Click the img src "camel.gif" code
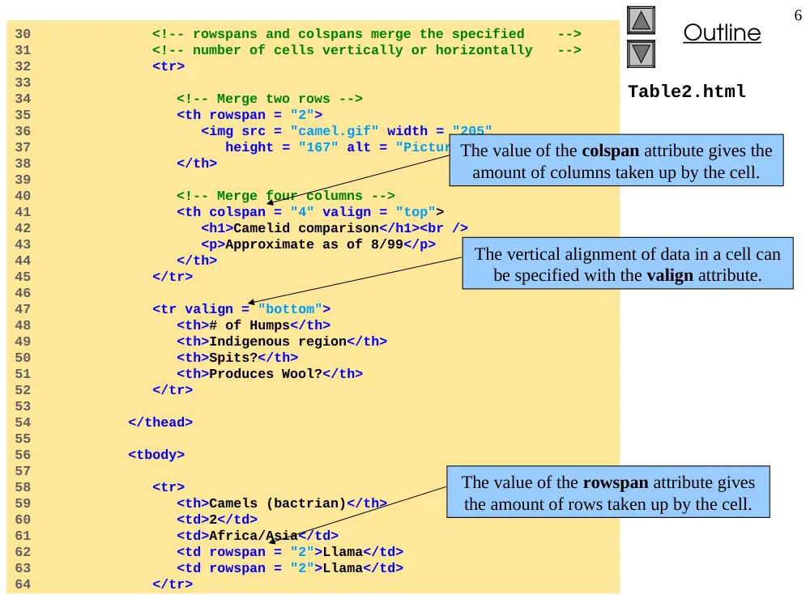The height and width of the screenshot is (607, 810). tap(346, 131)
